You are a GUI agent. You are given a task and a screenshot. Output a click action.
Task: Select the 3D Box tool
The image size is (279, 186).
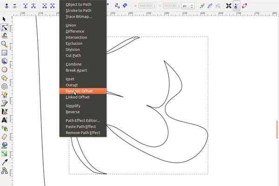point(5,61)
